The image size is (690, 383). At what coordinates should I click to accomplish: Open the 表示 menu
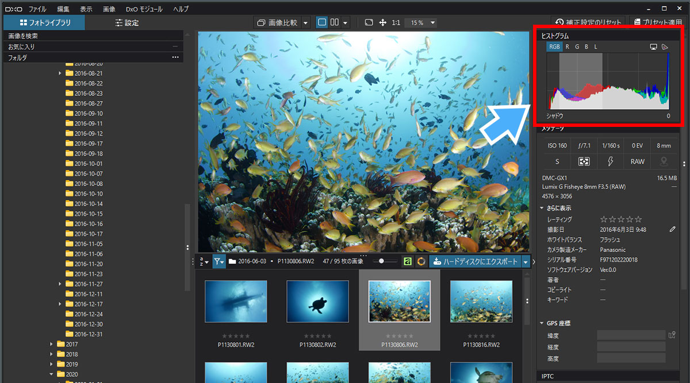click(x=86, y=9)
